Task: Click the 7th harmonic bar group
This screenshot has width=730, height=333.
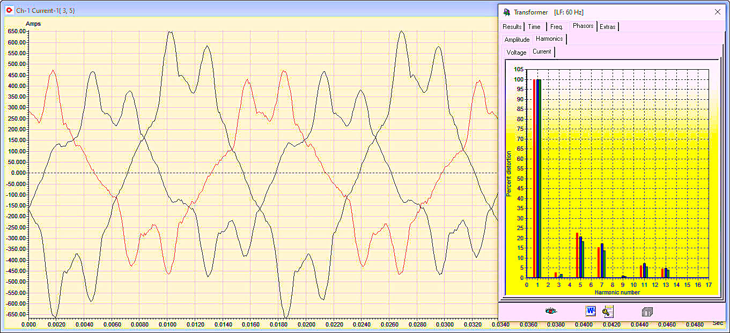Action: click(602, 261)
